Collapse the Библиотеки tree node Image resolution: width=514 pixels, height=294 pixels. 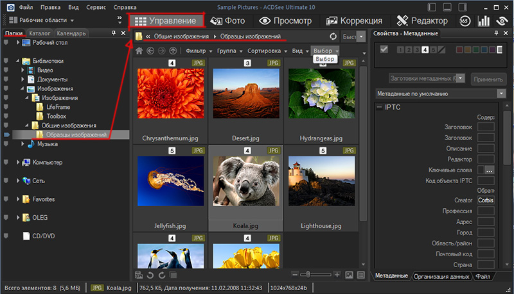(17, 61)
